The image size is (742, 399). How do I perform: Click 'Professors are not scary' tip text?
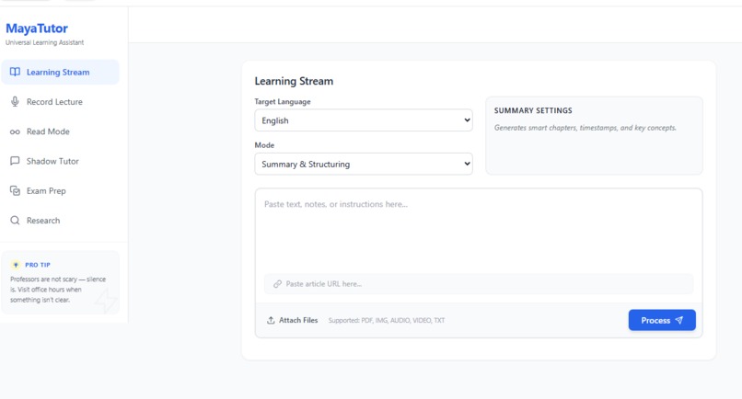pyautogui.click(x=58, y=290)
